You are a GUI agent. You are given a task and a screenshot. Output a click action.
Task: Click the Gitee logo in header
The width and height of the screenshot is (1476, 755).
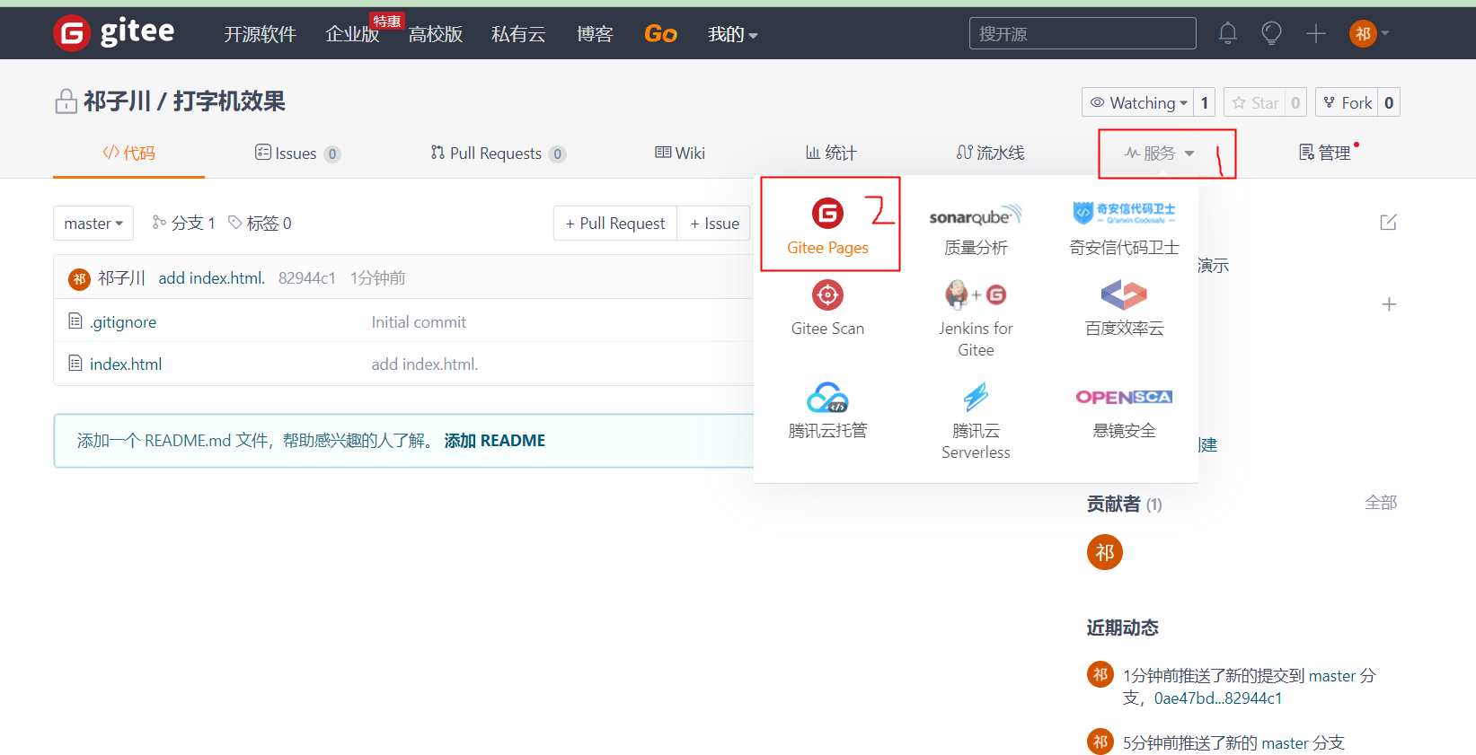pos(113,33)
